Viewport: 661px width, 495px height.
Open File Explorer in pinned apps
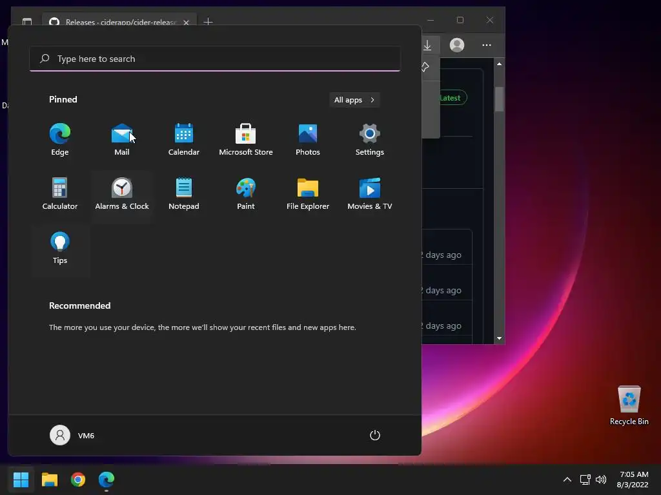pos(308,195)
